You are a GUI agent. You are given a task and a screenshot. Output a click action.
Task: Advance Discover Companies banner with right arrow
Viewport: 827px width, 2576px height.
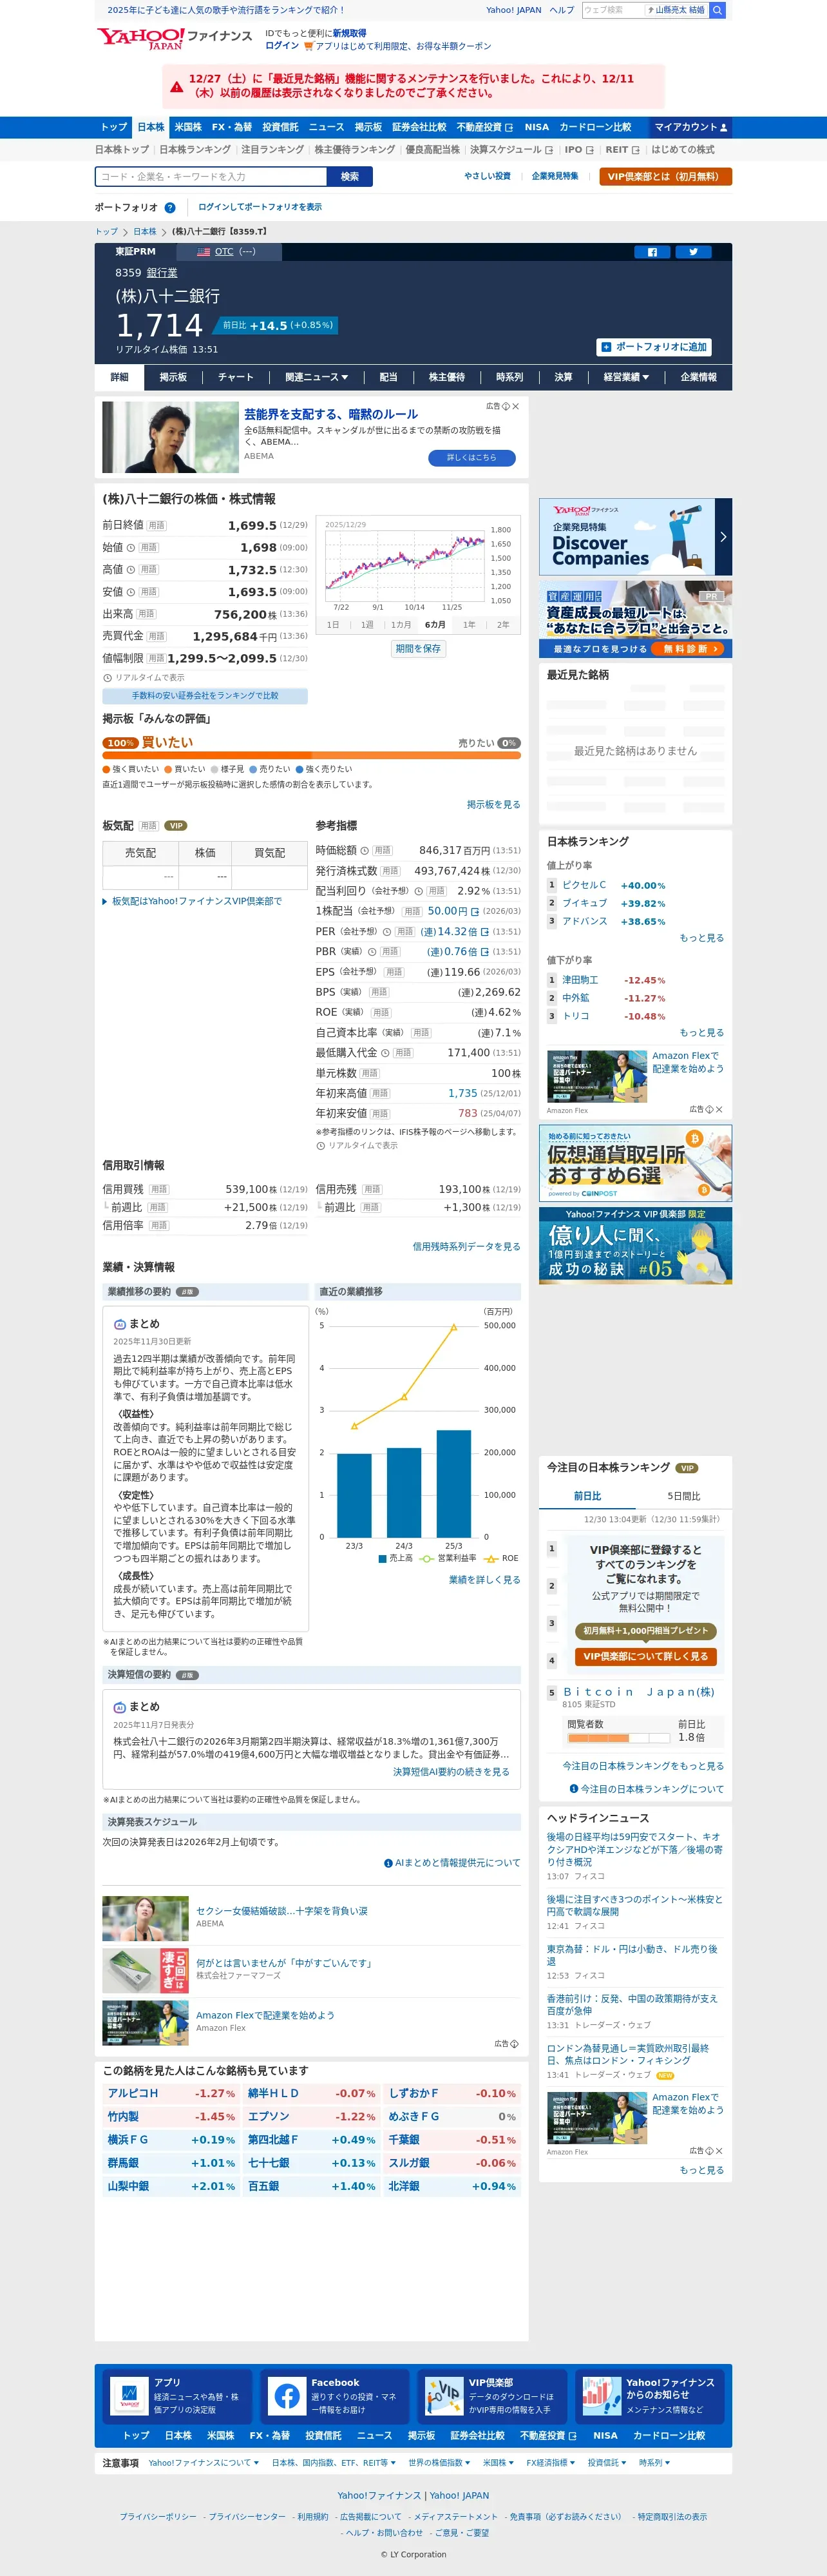click(x=724, y=537)
